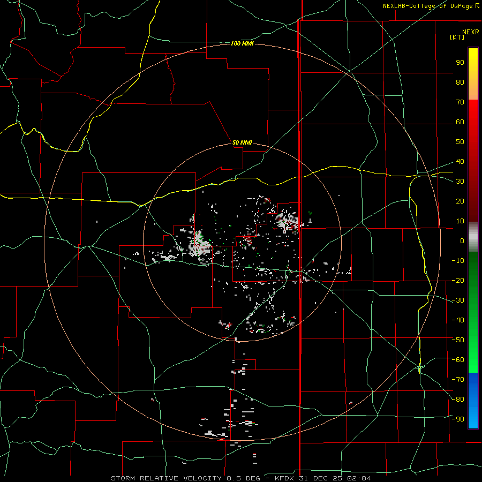
Task: Select the yellow top band of velocity scale
Action: tap(473, 74)
